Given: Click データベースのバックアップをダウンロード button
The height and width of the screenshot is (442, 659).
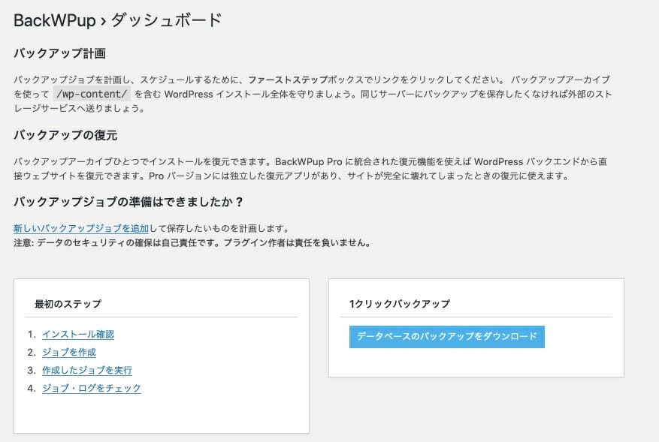Looking at the screenshot, I should tap(447, 337).
